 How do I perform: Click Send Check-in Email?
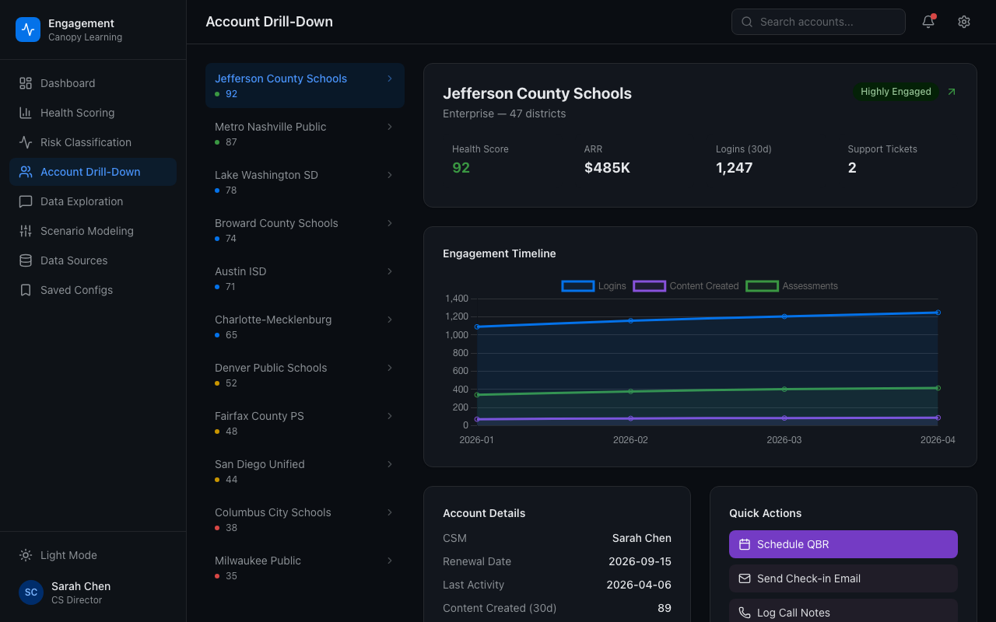pyautogui.click(x=843, y=578)
